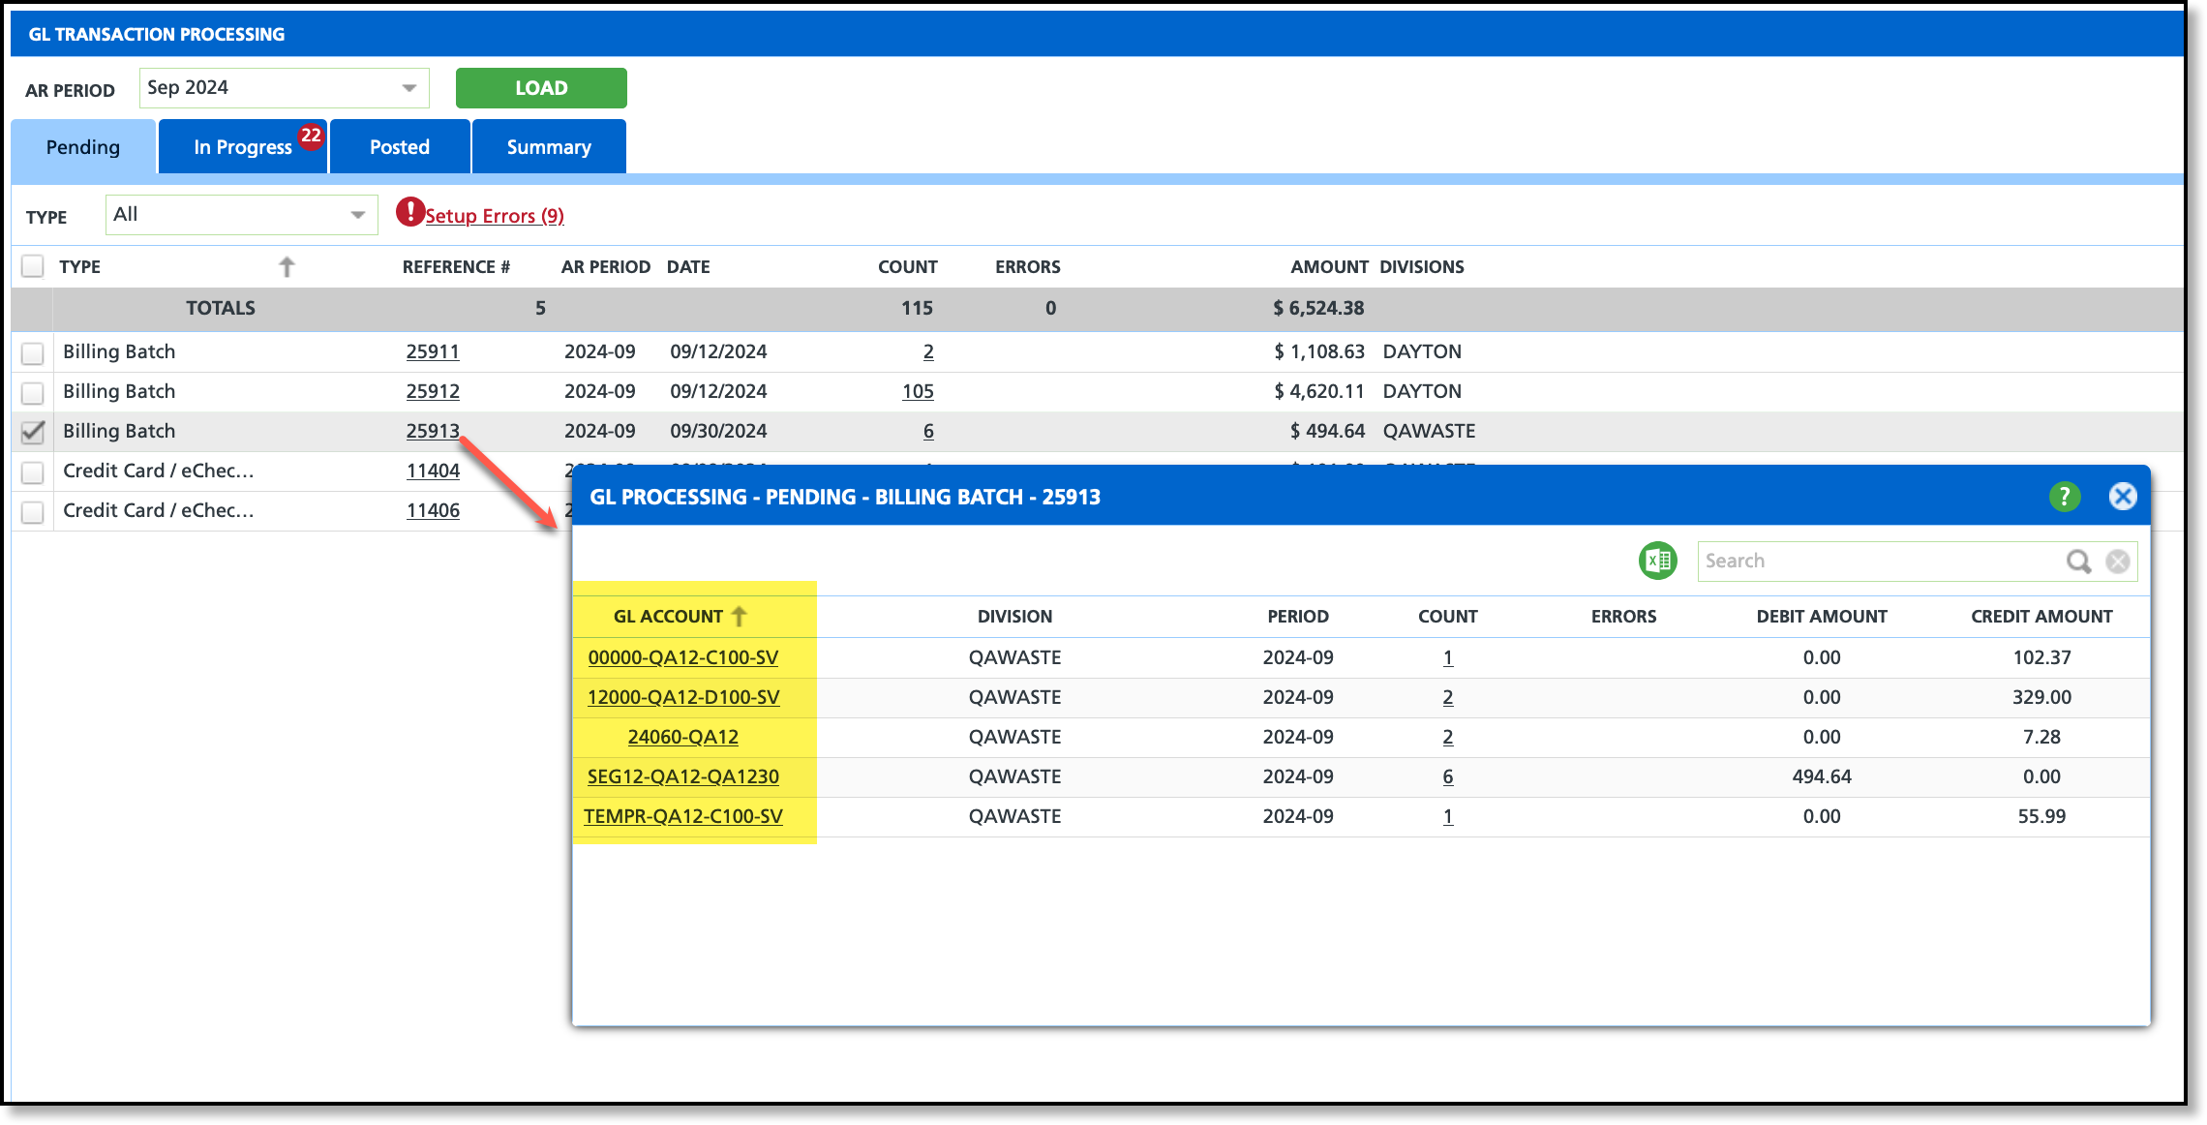The image size is (2207, 1125).
Task: Export the GL account grid to Excel
Action: 1657,561
